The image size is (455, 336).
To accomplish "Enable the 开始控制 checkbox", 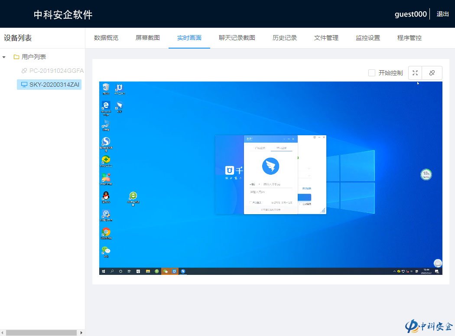I will 372,73.
